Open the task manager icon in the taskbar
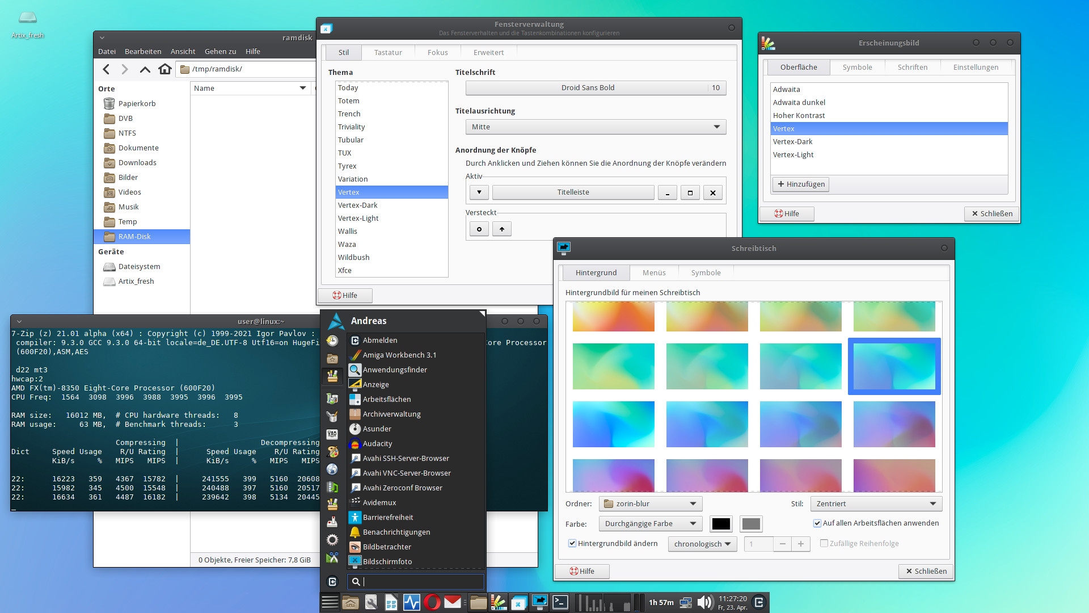This screenshot has width=1089, height=613. pos(411,602)
